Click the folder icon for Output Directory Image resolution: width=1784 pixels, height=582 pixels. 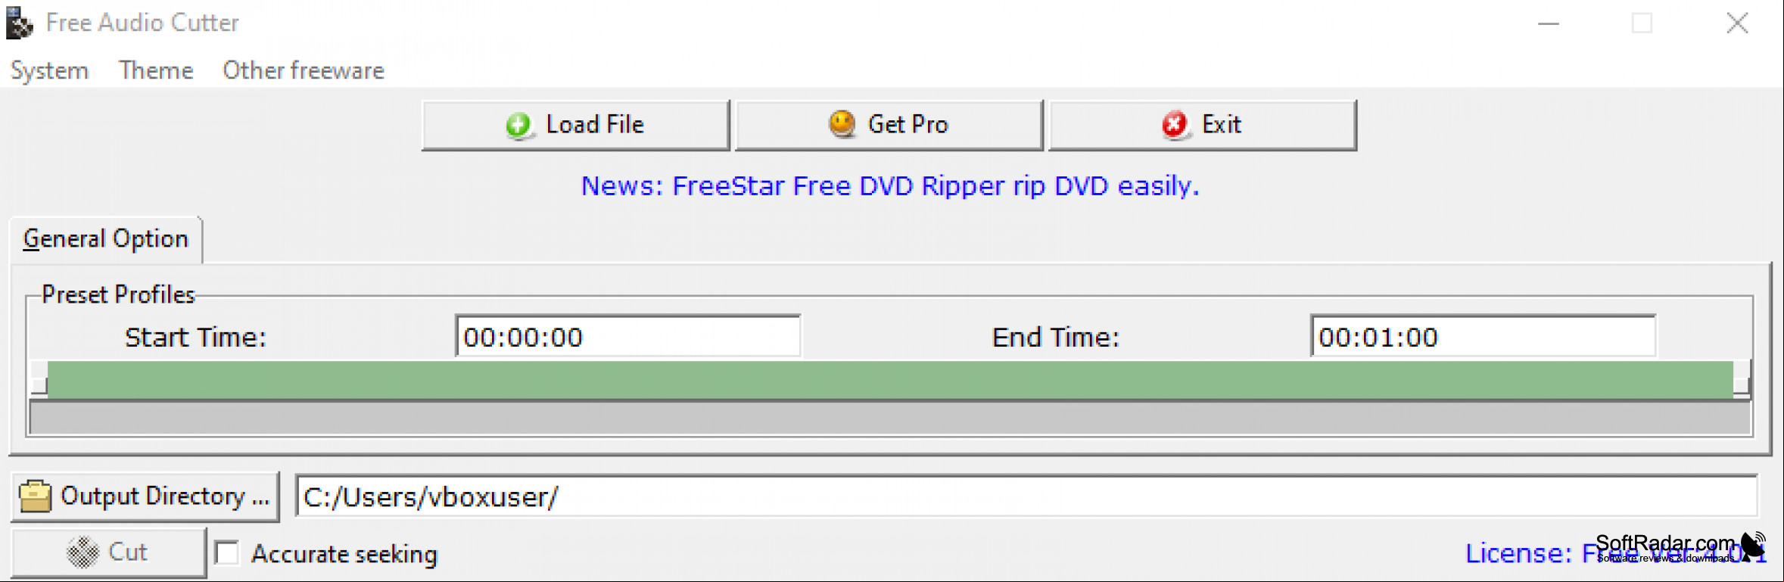point(35,496)
